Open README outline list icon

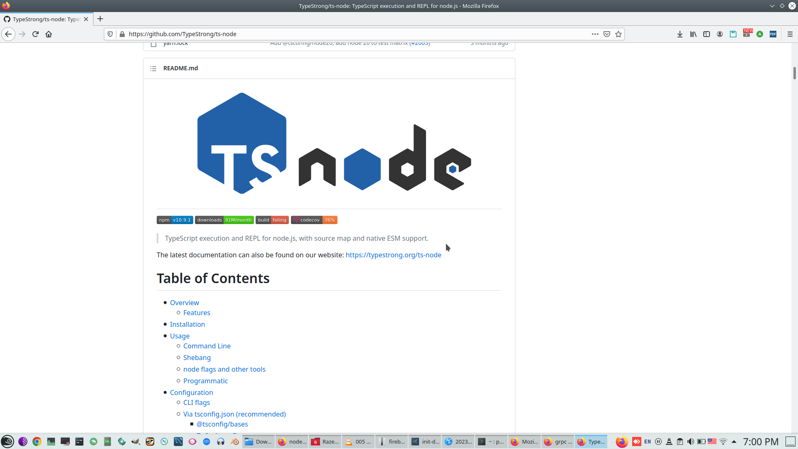[x=153, y=69]
